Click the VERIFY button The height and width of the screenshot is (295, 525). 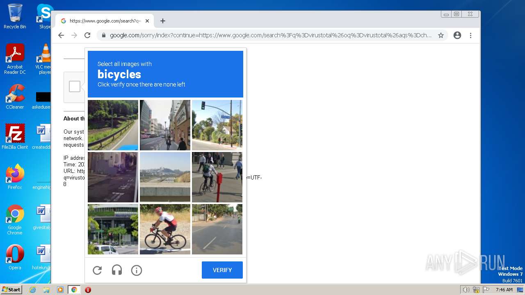click(x=222, y=270)
